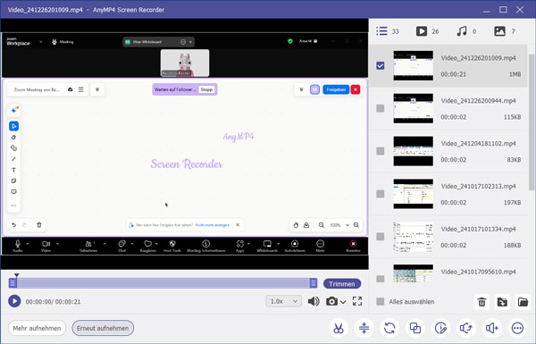Click the recordings list vertical scrollbar

pos(532,122)
